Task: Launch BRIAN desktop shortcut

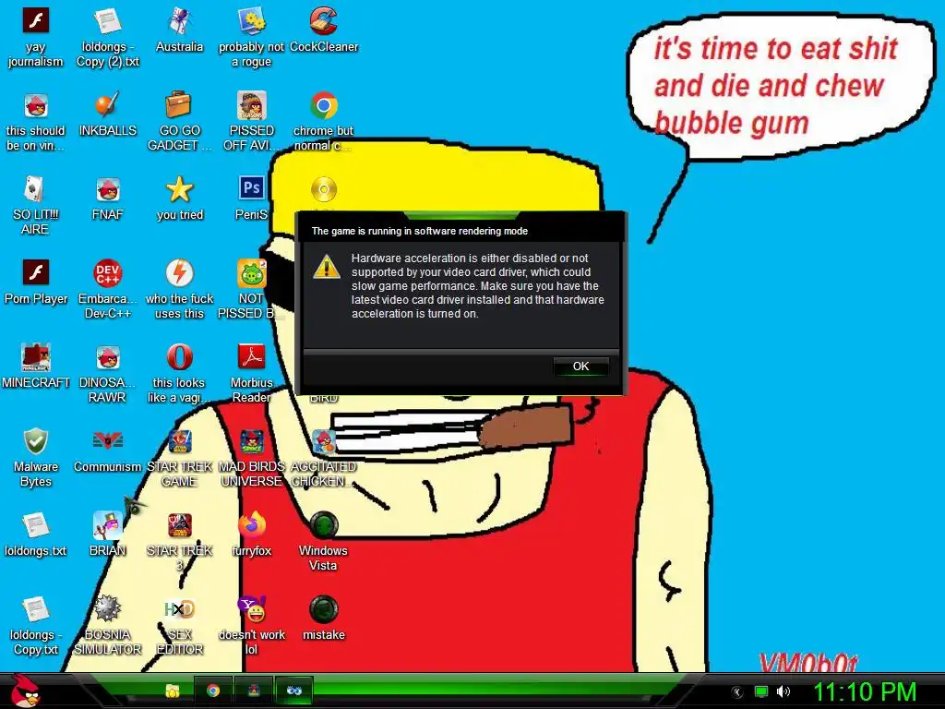Action: 108,525
